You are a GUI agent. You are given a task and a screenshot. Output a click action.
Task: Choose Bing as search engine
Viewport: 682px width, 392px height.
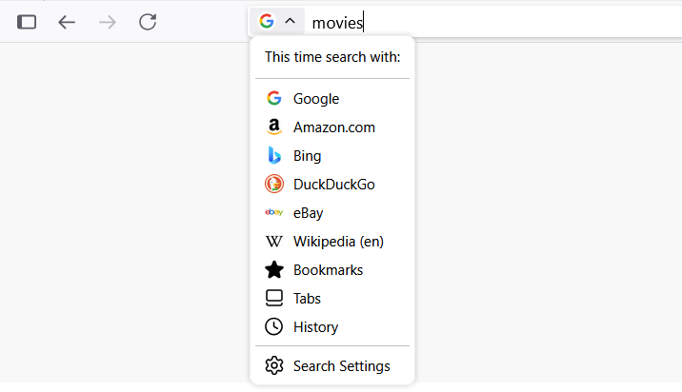pyautogui.click(x=332, y=156)
